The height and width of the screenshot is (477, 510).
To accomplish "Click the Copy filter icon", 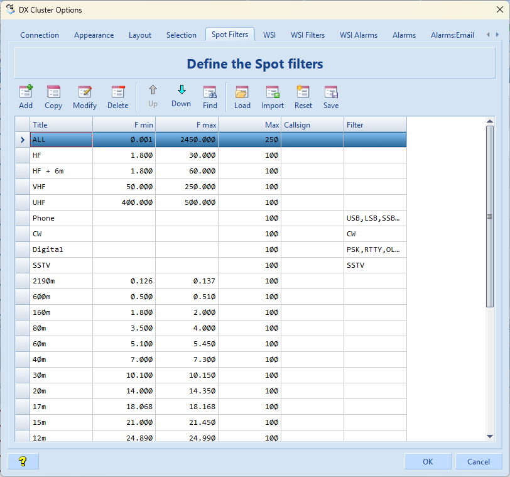I will click(53, 97).
